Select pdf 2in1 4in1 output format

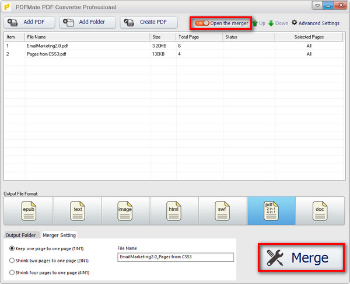[x=271, y=211]
